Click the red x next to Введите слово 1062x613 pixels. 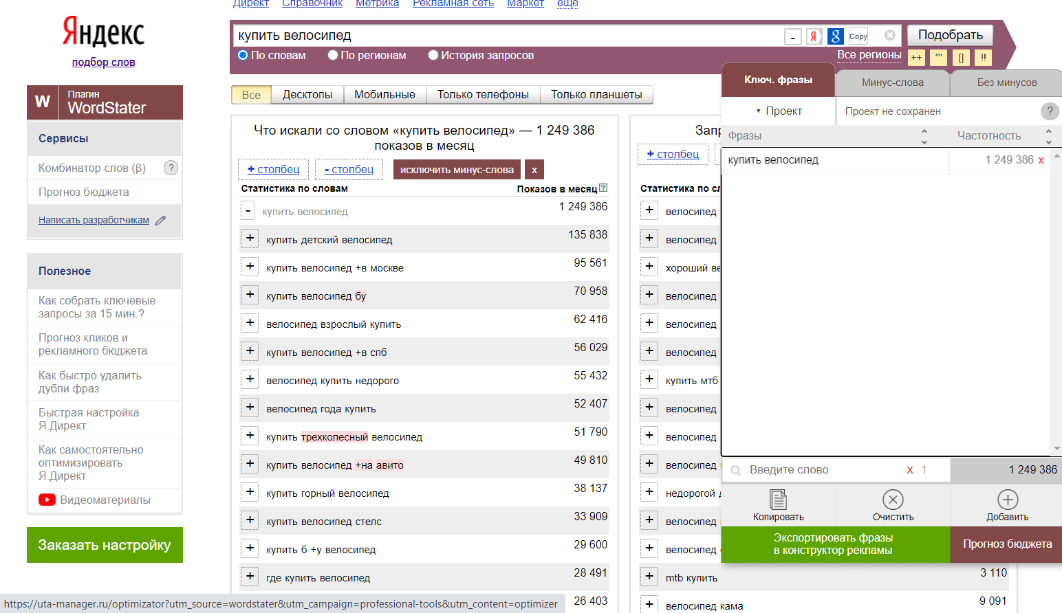click(x=910, y=470)
